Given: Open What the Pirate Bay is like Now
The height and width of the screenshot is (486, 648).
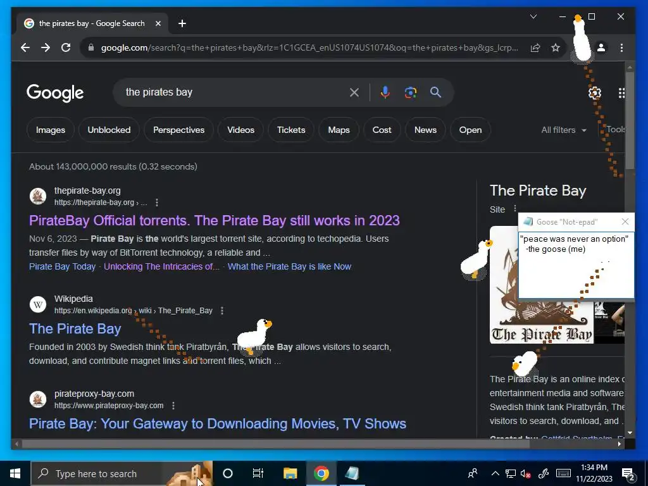Looking at the screenshot, I should point(289,266).
